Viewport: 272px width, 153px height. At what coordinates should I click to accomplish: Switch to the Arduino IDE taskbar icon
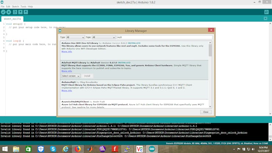[x=152, y=149]
